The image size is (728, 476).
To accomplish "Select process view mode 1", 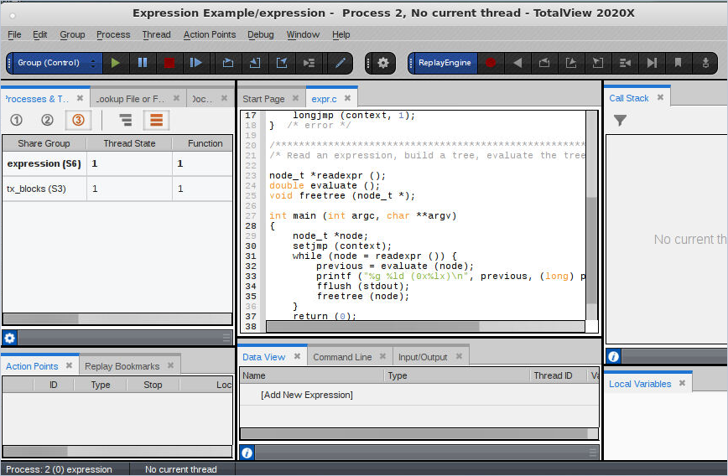I will (16, 121).
